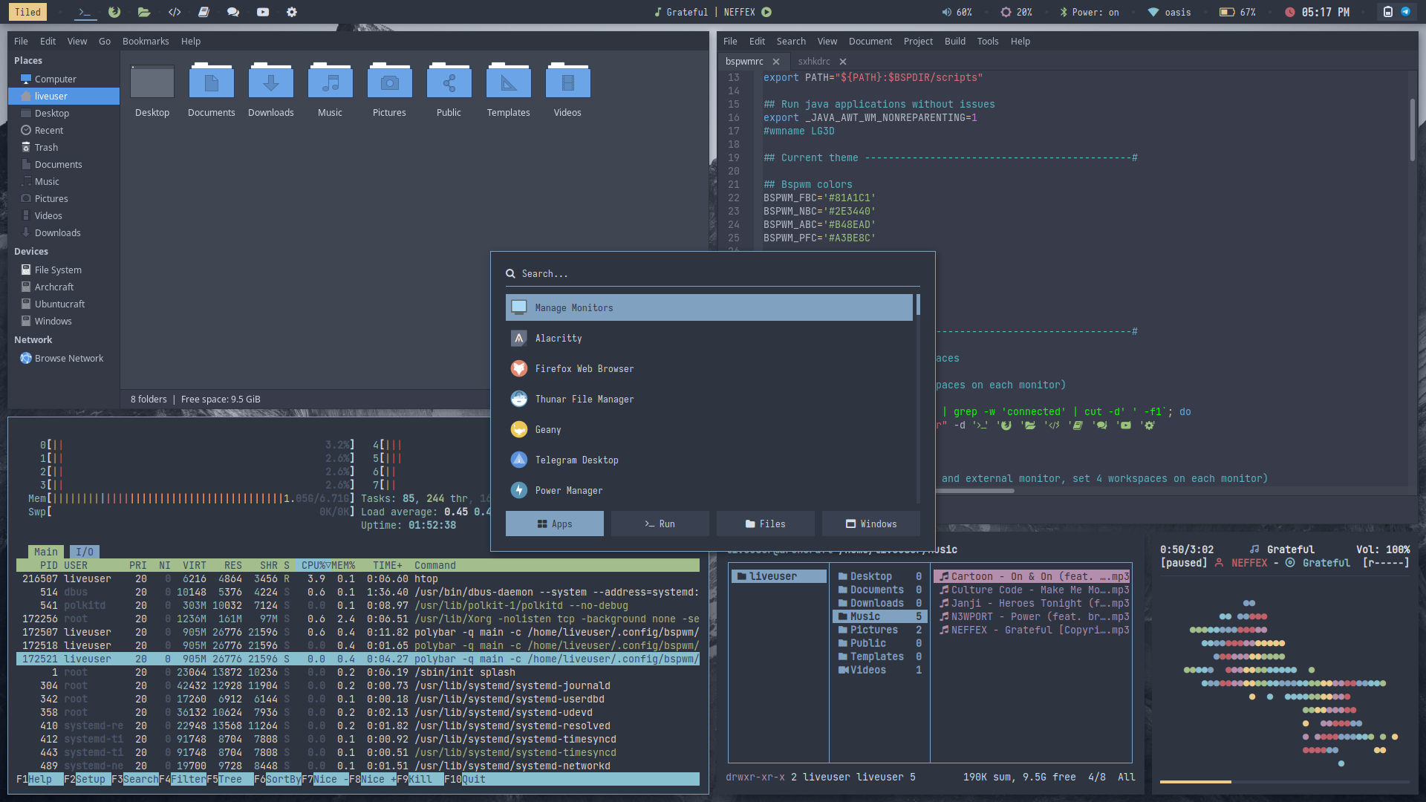This screenshot has height=802, width=1426.
Task: Open Geany from the launcher list
Action: (548, 430)
